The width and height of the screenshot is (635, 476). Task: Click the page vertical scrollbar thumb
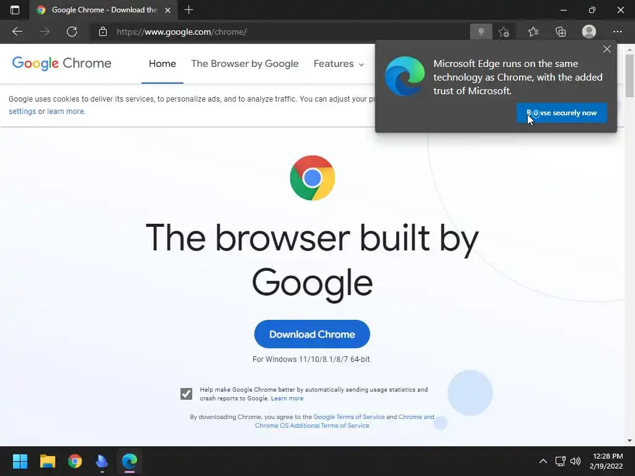[629, 75]
